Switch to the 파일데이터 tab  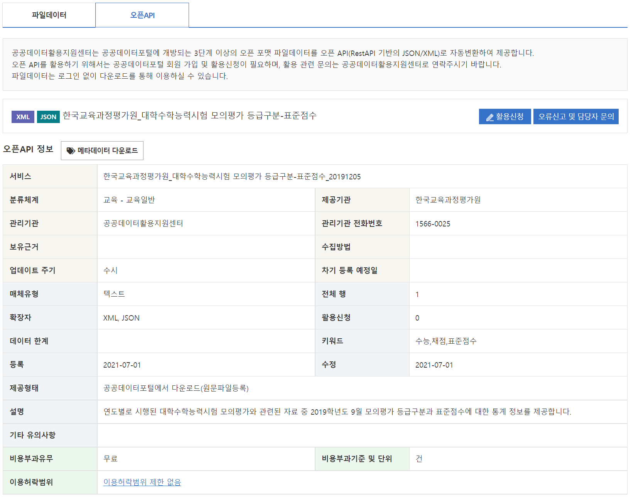[49, 15]
